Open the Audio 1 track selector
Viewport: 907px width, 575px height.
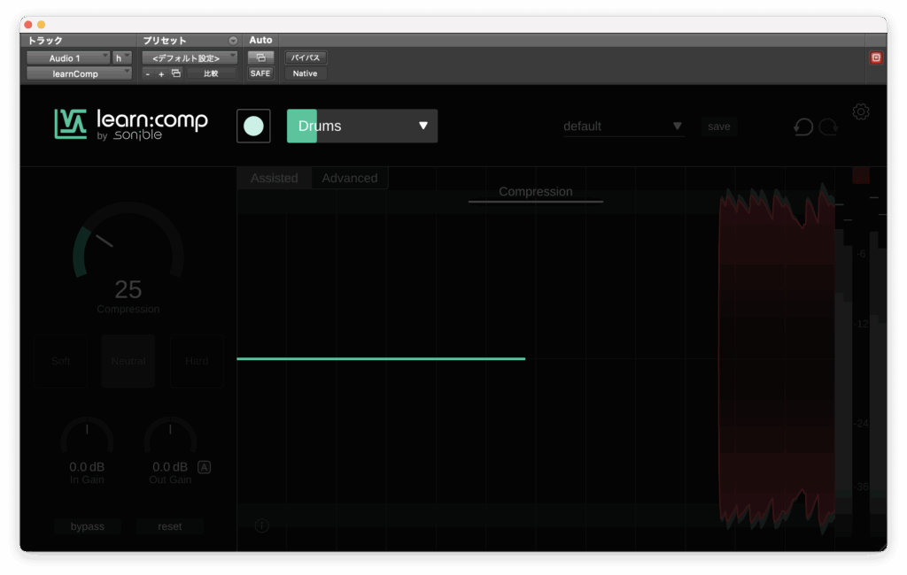[68, 57]
